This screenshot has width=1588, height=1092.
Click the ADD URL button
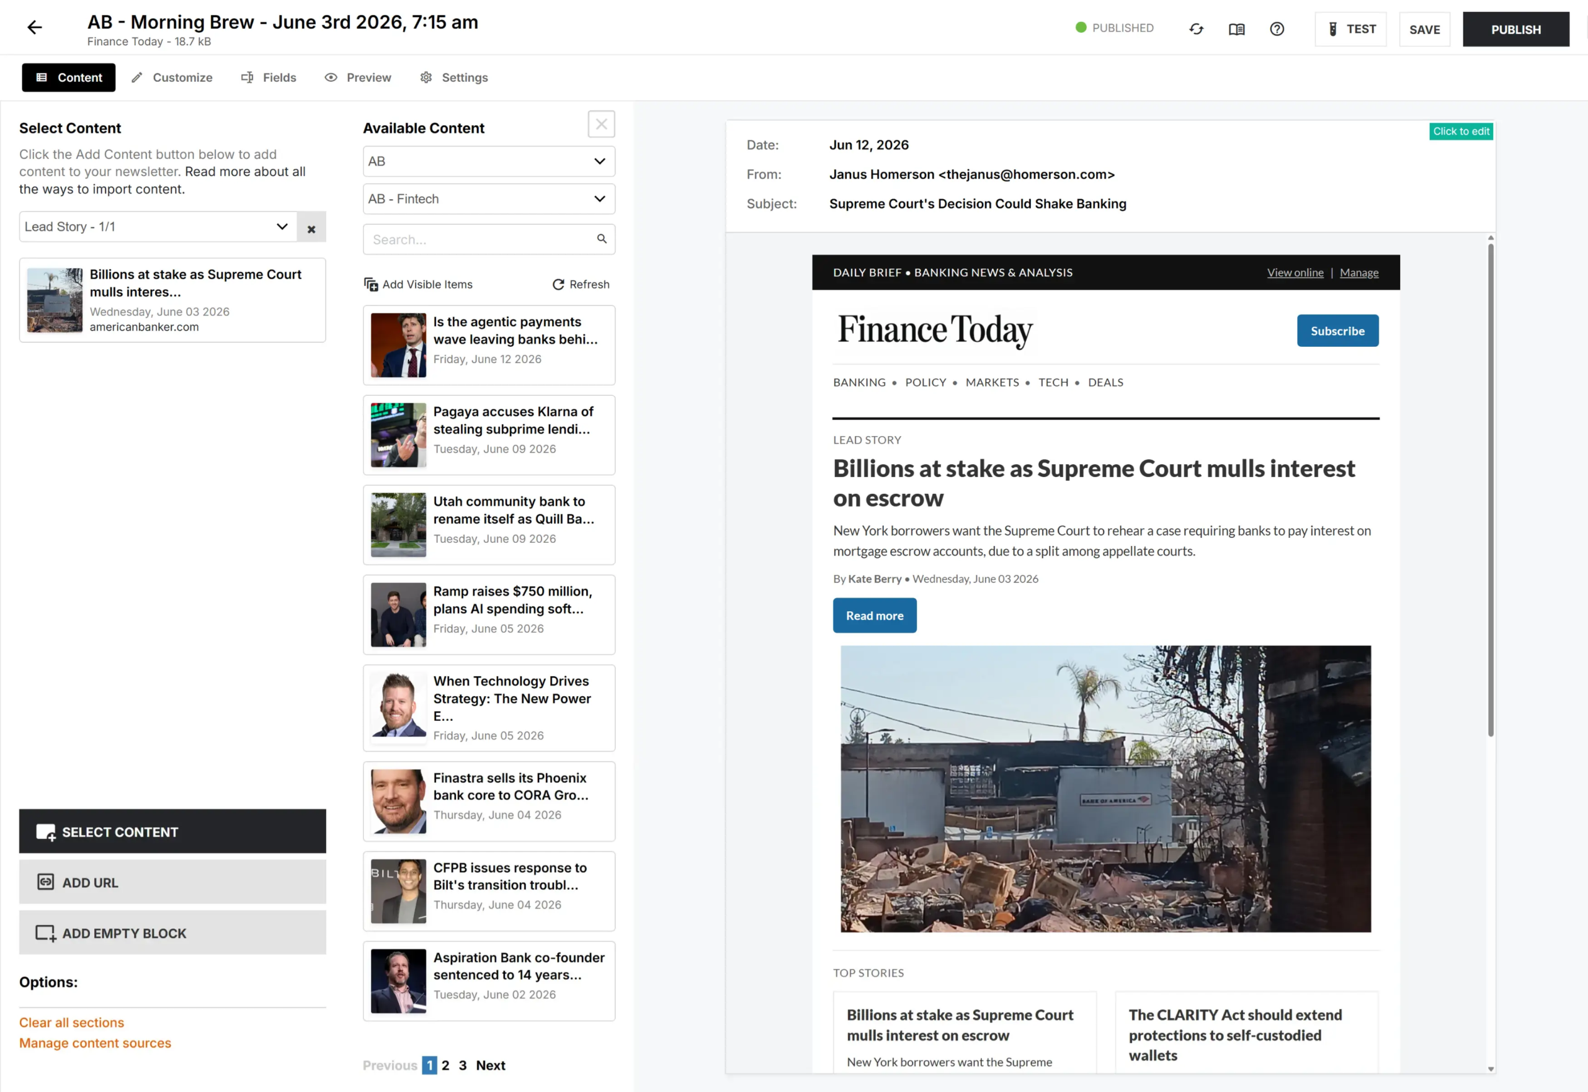172,883
